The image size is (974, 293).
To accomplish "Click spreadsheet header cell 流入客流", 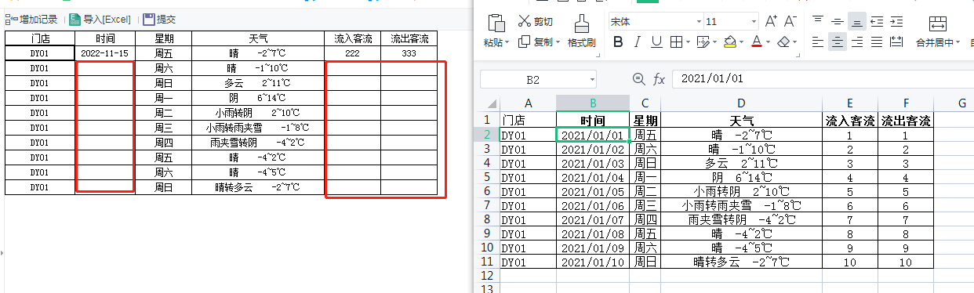I will [850, 121].
